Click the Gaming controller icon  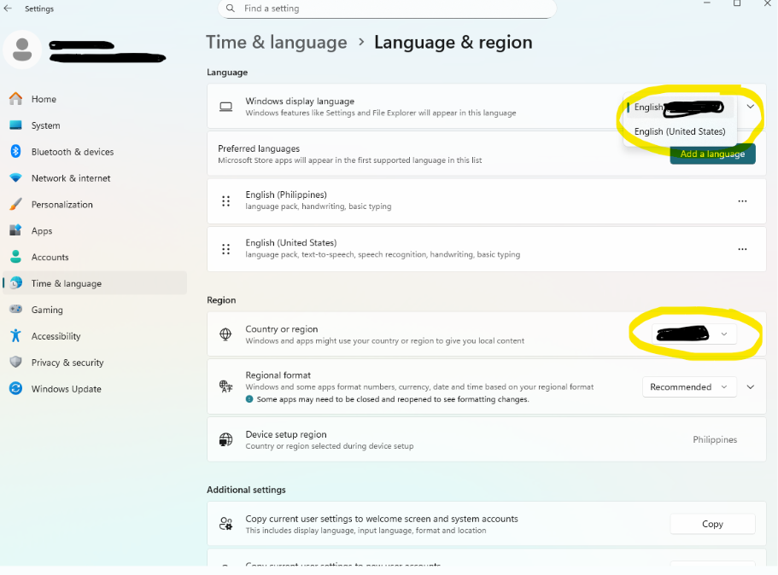[16, 309]
